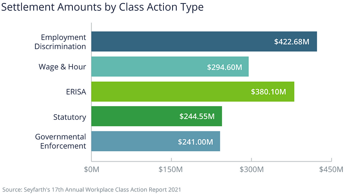Select the $294.60M value label
Image resolution: width=345 pixels, height=194 pixels.
tap(224, 67)
